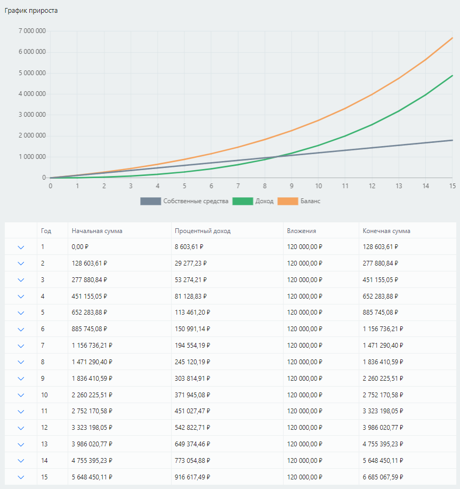Expand the final year 15 row
The height and width of the screenshot is (489, 460).
coord(21,477)
